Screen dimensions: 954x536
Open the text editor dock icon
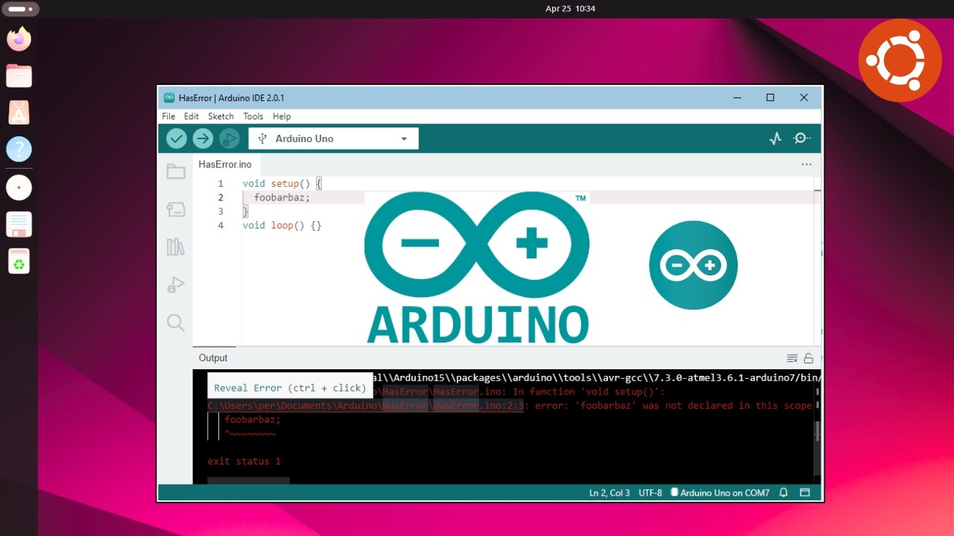click(19, 224)
